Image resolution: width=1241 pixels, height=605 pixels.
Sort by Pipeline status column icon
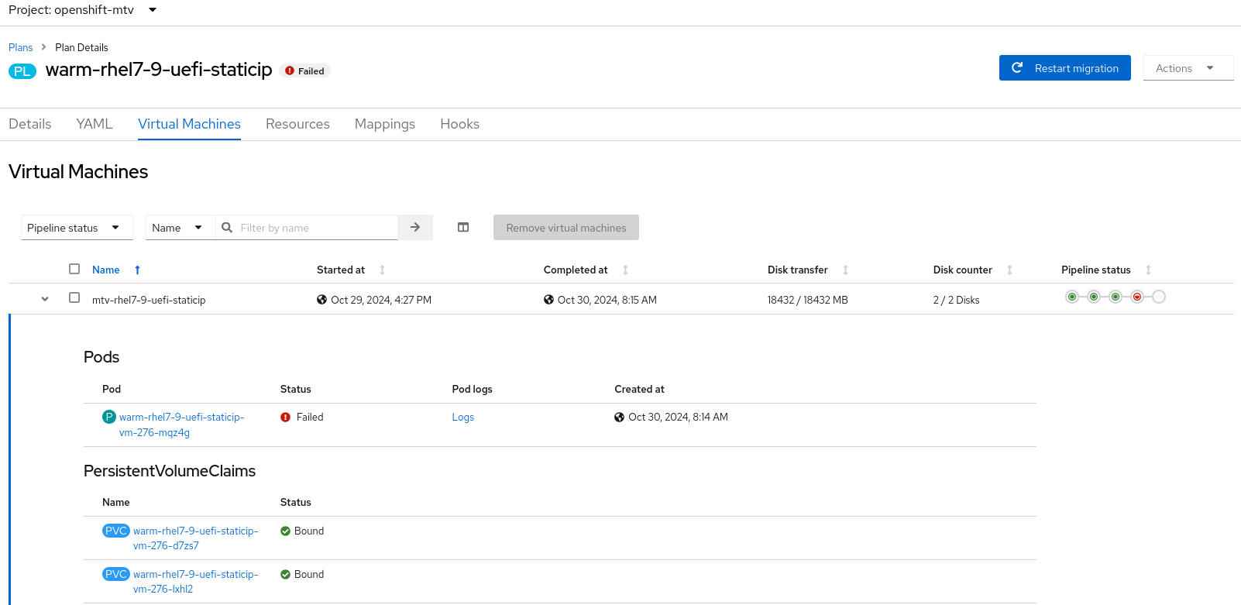1148,270
